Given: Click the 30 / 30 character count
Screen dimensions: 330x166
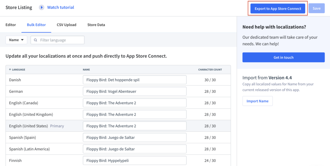Looking at the screenshot, I should pos(210,80).
